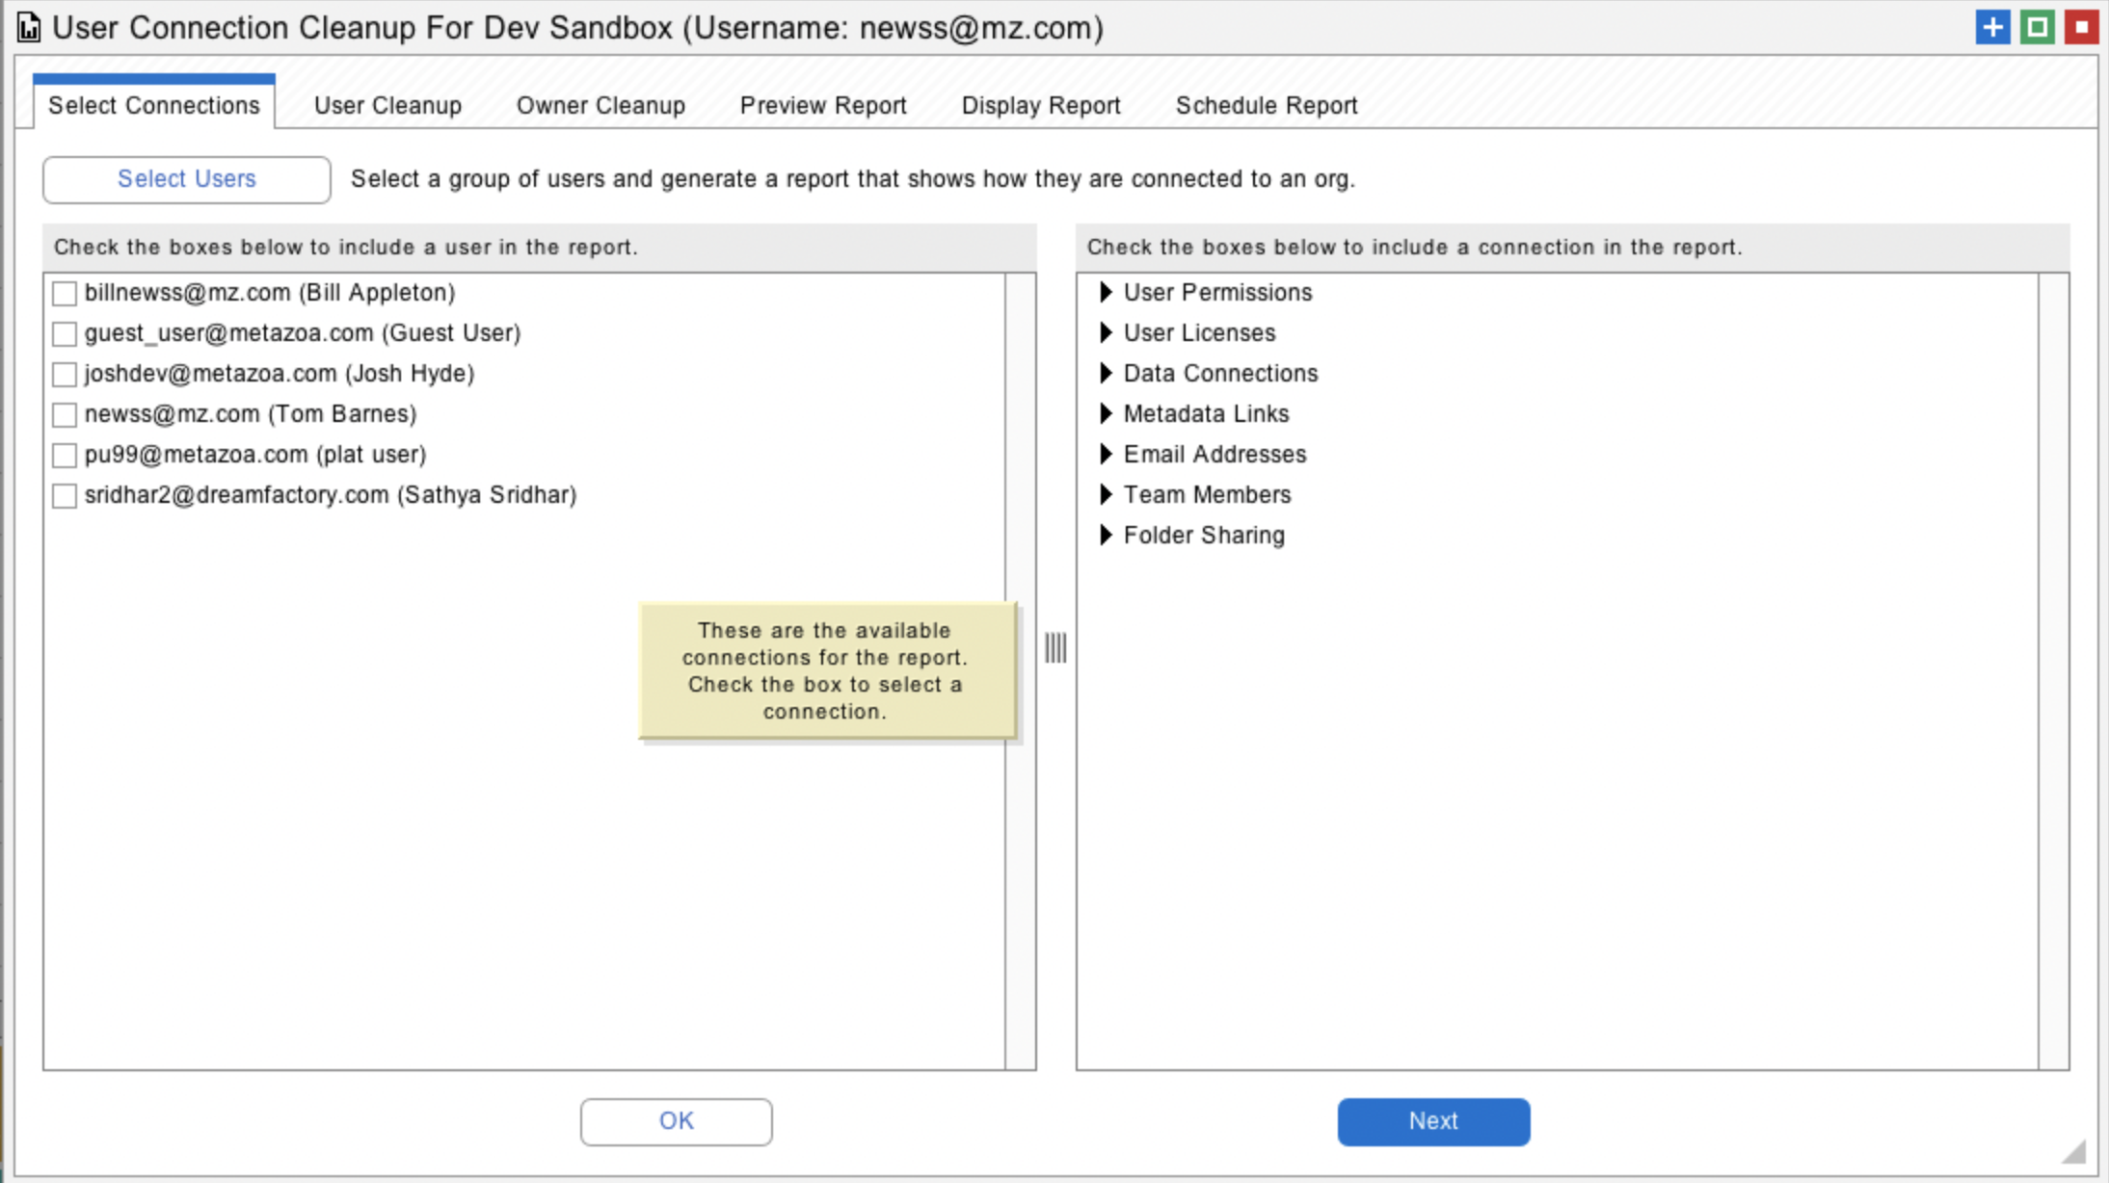Switch to the User Cleanup tab
The height and width of the screenshot is (1183, 2109).
387,105
